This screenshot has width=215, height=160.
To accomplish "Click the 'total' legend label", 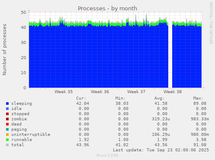I will tap(18, 145).
